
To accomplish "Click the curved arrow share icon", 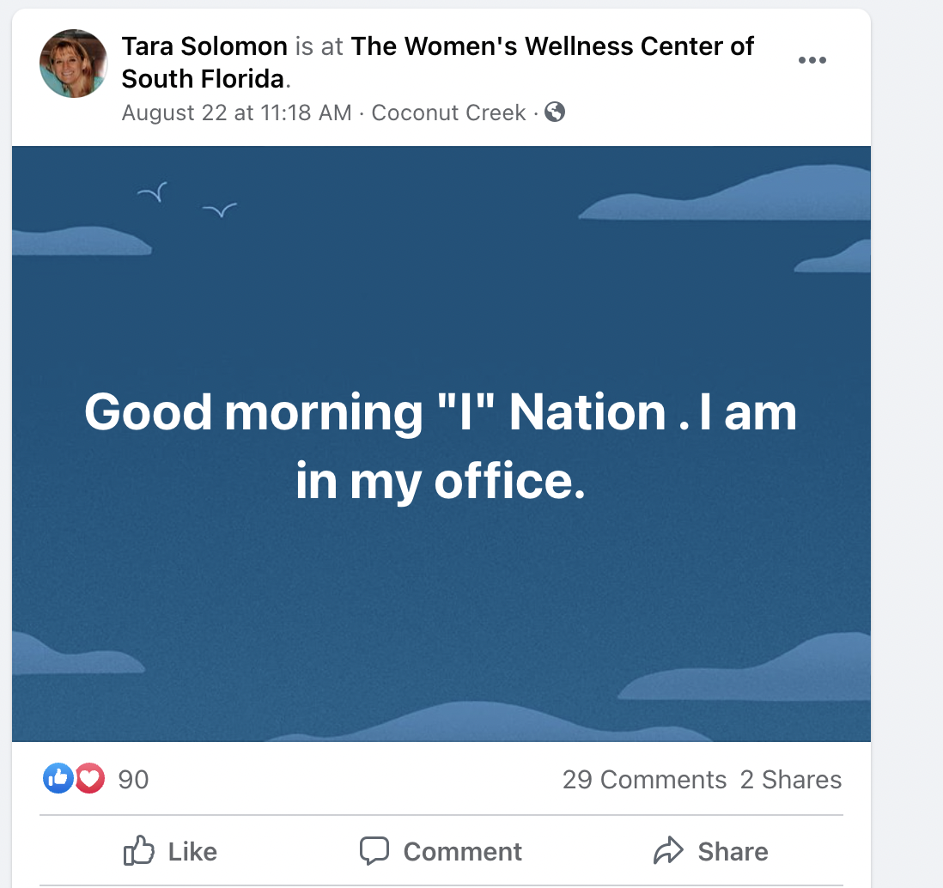I will coord(667,851).
